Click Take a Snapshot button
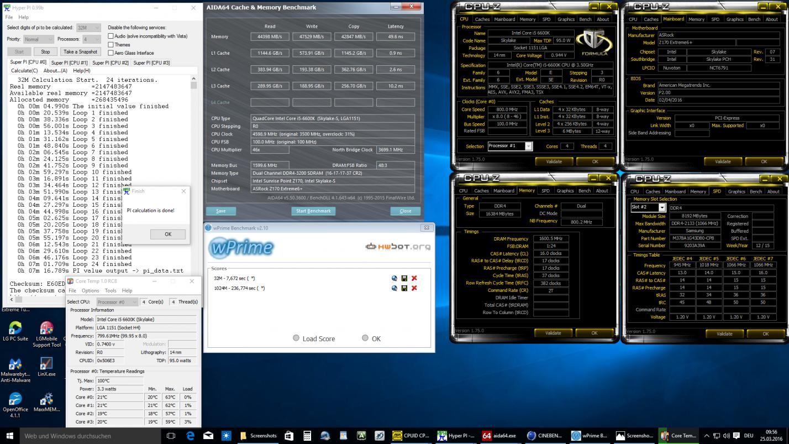This screenshot has height=444, width=789. coord(80,51)
